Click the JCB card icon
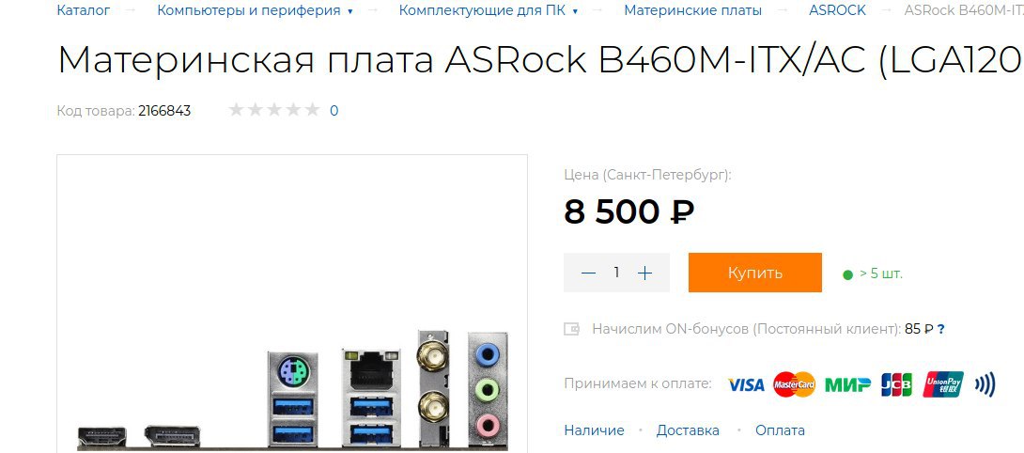This screenshot has width=1024, height=453. [x=896, y=384]
